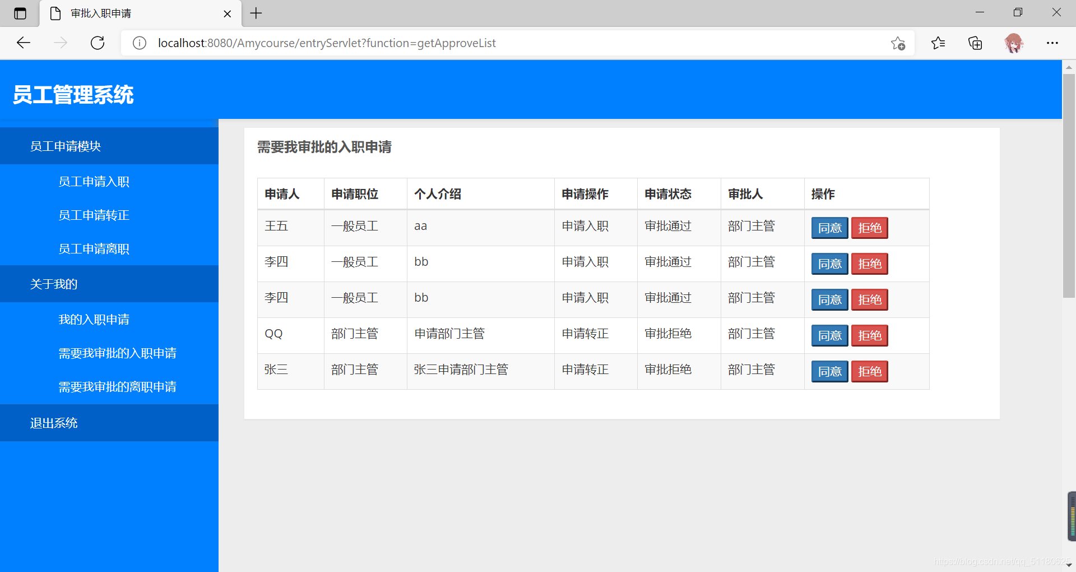Open the browser favorites list icon
This screenshot has height=572, width=1076.
click(x=938, y=43)
